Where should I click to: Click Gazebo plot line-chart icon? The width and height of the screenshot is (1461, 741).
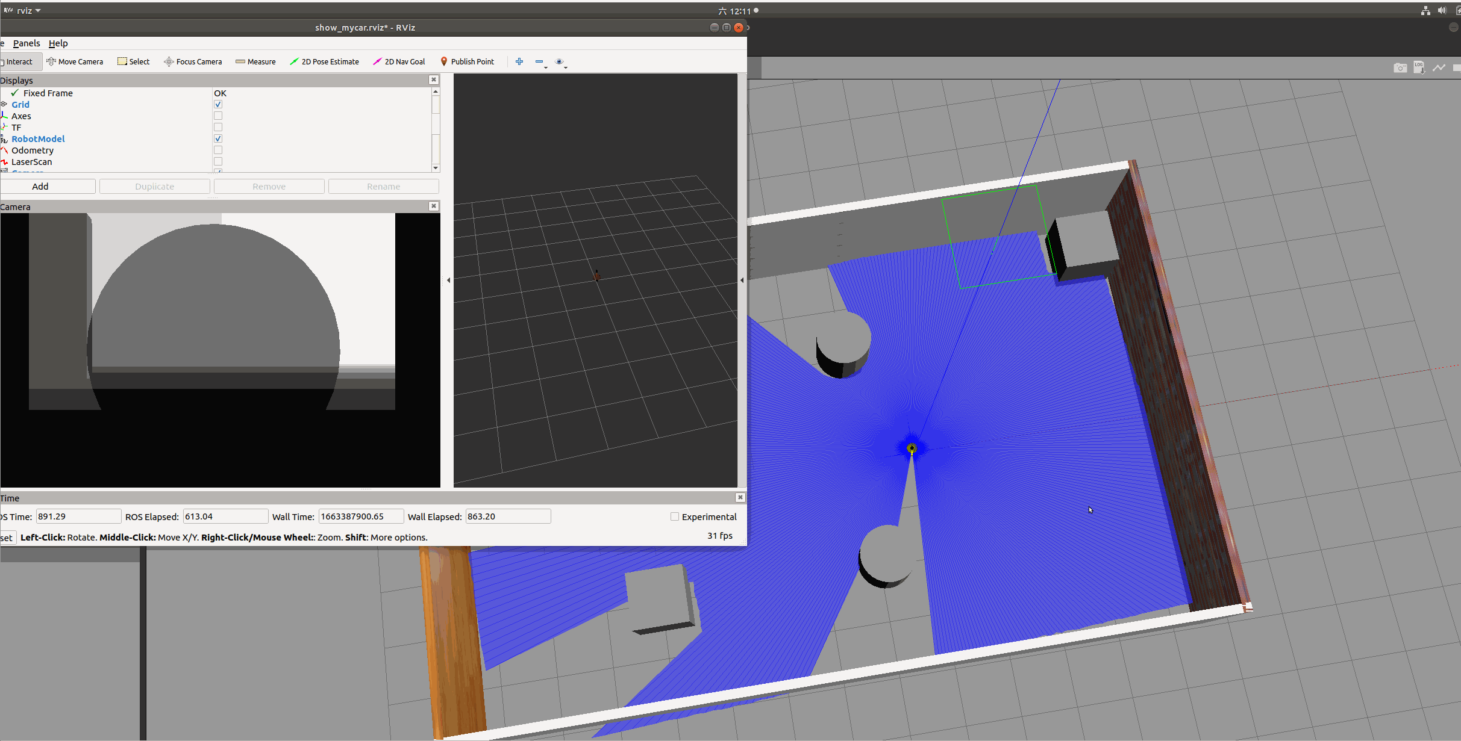click(1439, 67)
